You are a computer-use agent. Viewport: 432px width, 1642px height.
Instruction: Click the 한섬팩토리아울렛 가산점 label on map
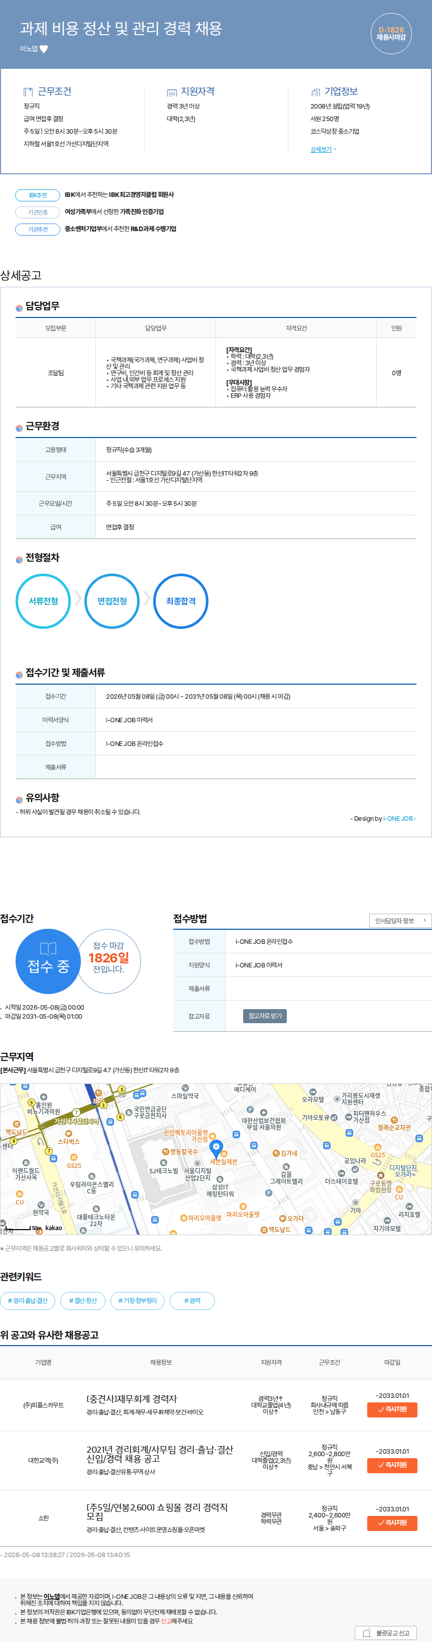186,1135
